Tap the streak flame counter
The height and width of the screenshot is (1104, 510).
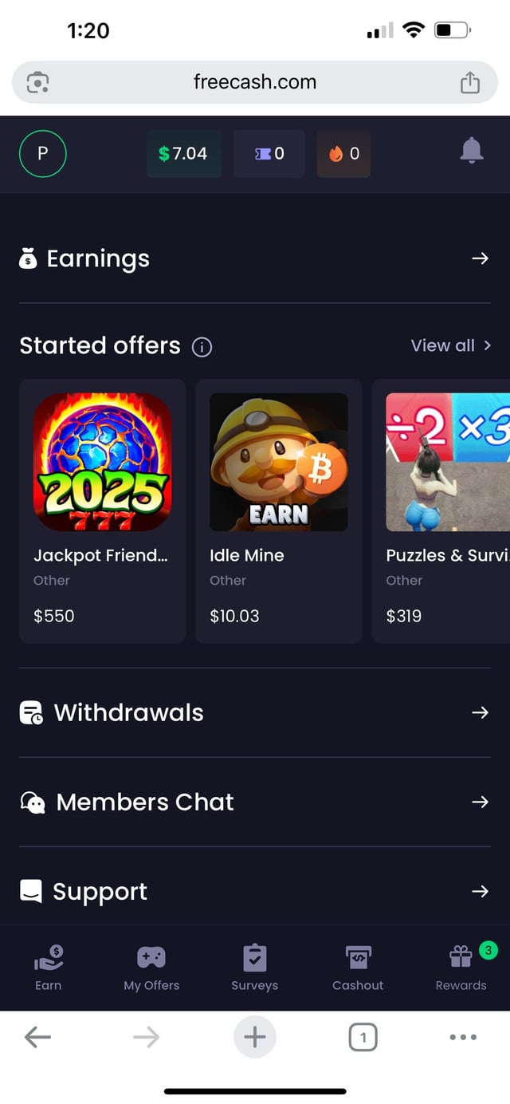(x=343, y=154)
